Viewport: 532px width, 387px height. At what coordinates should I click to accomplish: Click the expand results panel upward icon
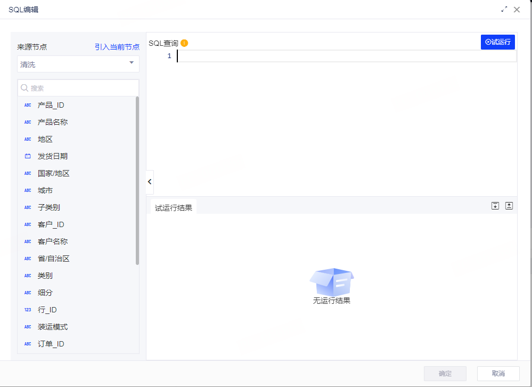point(509,206)
